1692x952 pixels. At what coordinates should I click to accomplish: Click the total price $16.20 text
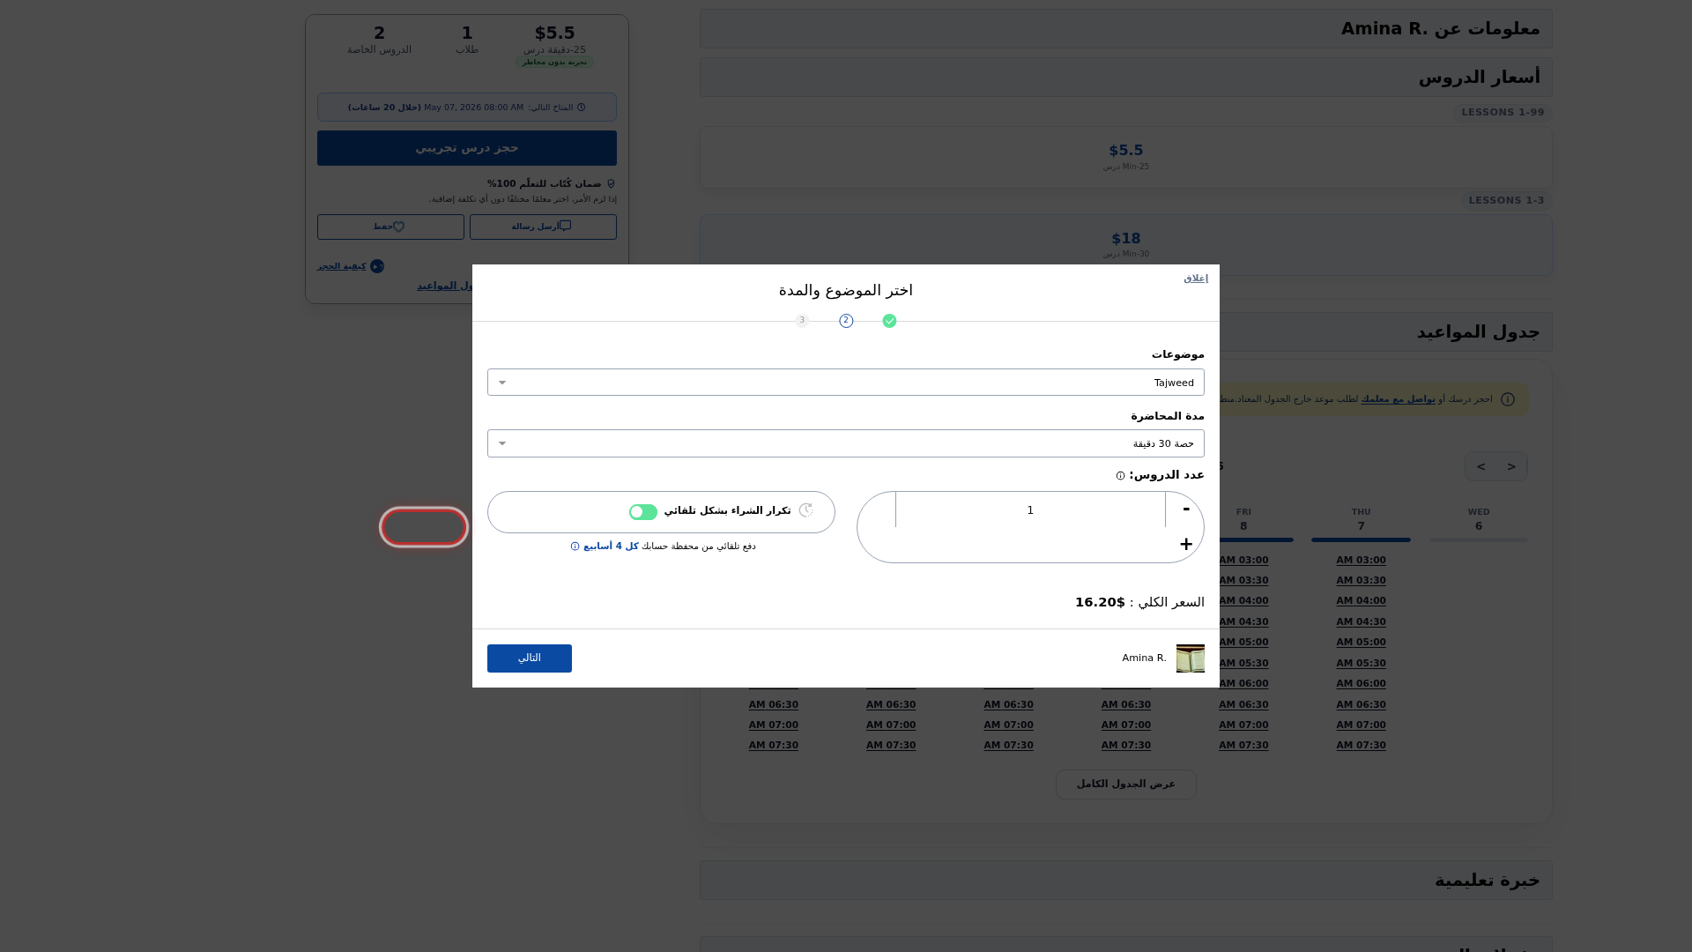[x=1100, y=603]
